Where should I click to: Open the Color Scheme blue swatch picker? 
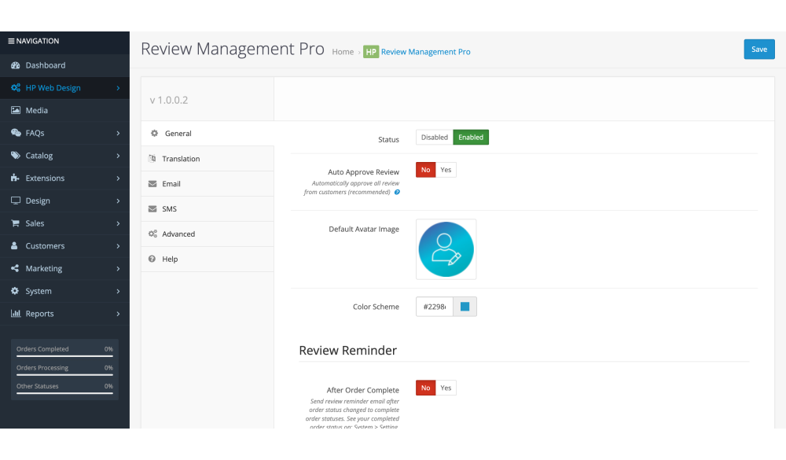click(465, 307)
